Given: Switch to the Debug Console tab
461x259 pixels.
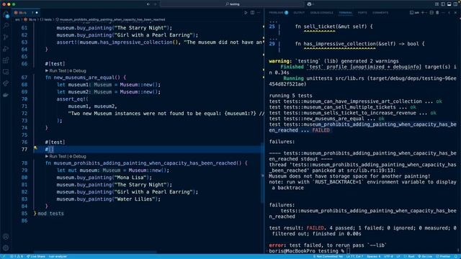Looking at the screenshot, I should [322, 13].
